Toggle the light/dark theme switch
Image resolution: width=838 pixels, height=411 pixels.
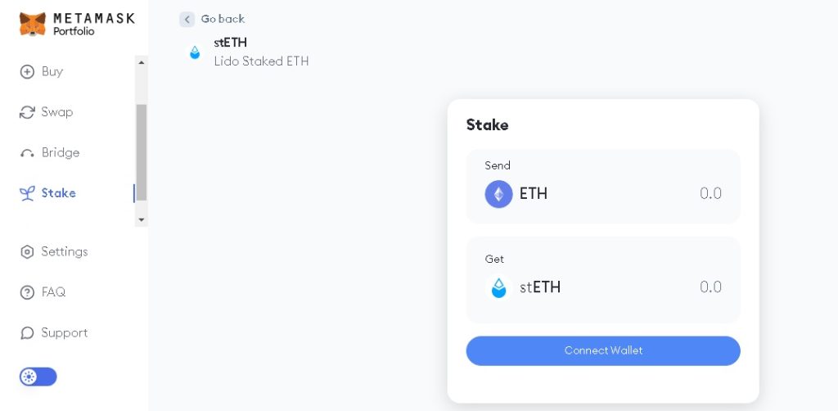tap(38, 377)
